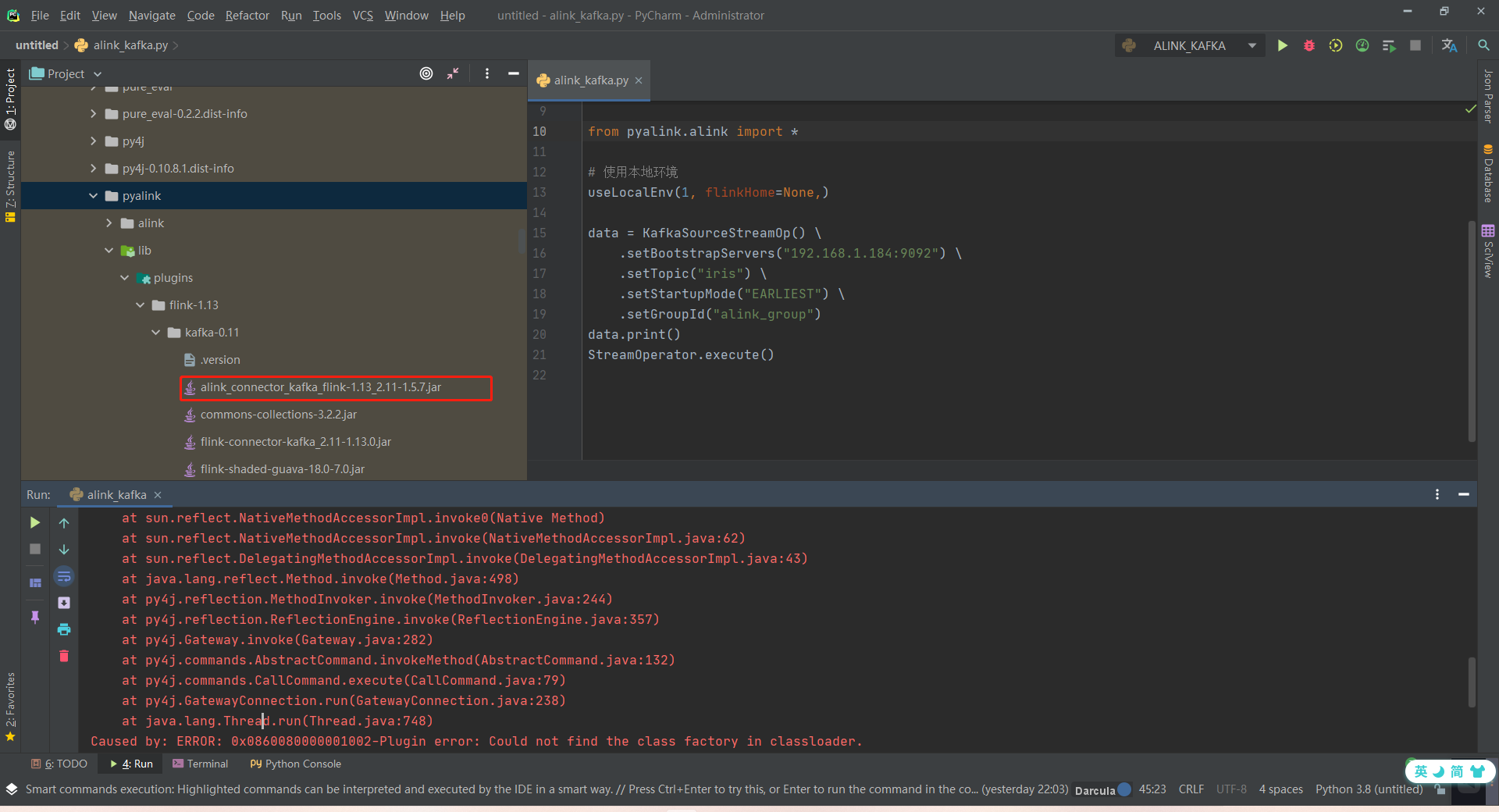
Task: Toggle scroll to end in console
Action: click(x=64, y=603)
